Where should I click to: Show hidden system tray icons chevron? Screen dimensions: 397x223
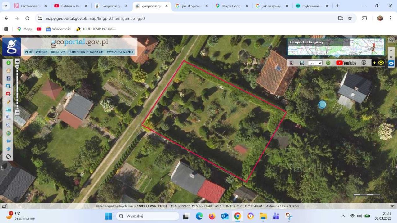click(343, 216)
